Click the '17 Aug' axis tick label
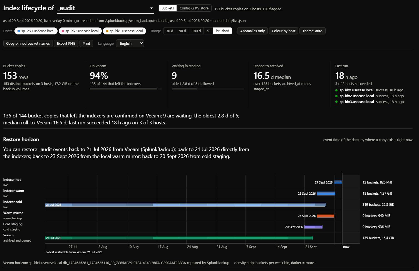 [x=163, y=247]
